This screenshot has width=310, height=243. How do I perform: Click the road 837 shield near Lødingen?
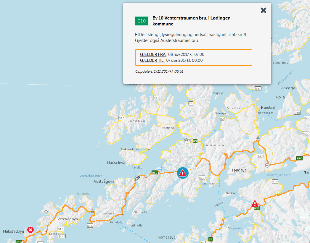coord(202,177)
